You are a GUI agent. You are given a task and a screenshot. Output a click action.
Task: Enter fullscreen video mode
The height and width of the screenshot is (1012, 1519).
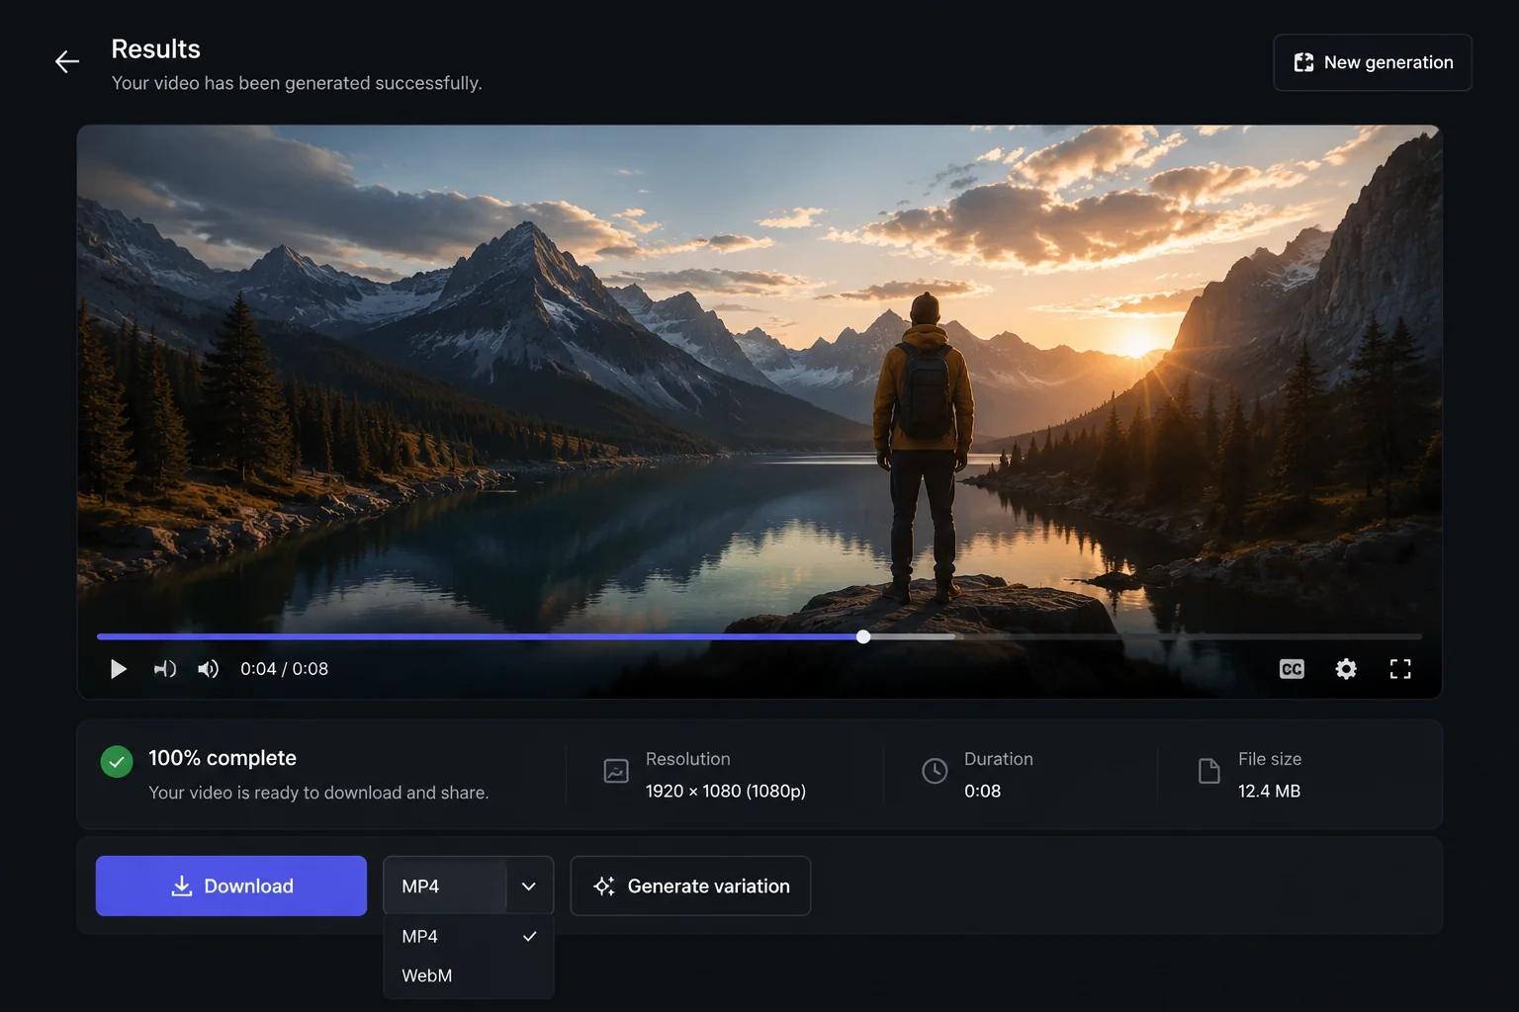(1400, 669)
